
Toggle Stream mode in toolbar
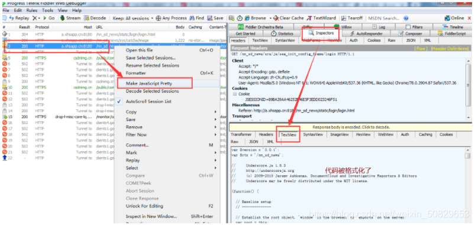(70, 18)
